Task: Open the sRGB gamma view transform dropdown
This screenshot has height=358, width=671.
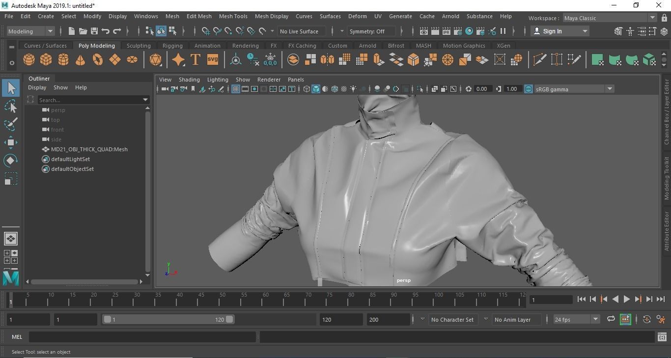Action: pyautogui.click(x=574, y=89)
